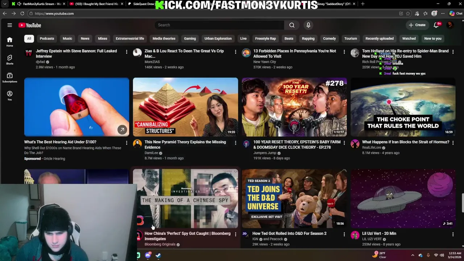Open options for Zias & B Lou video

[235, 52]
